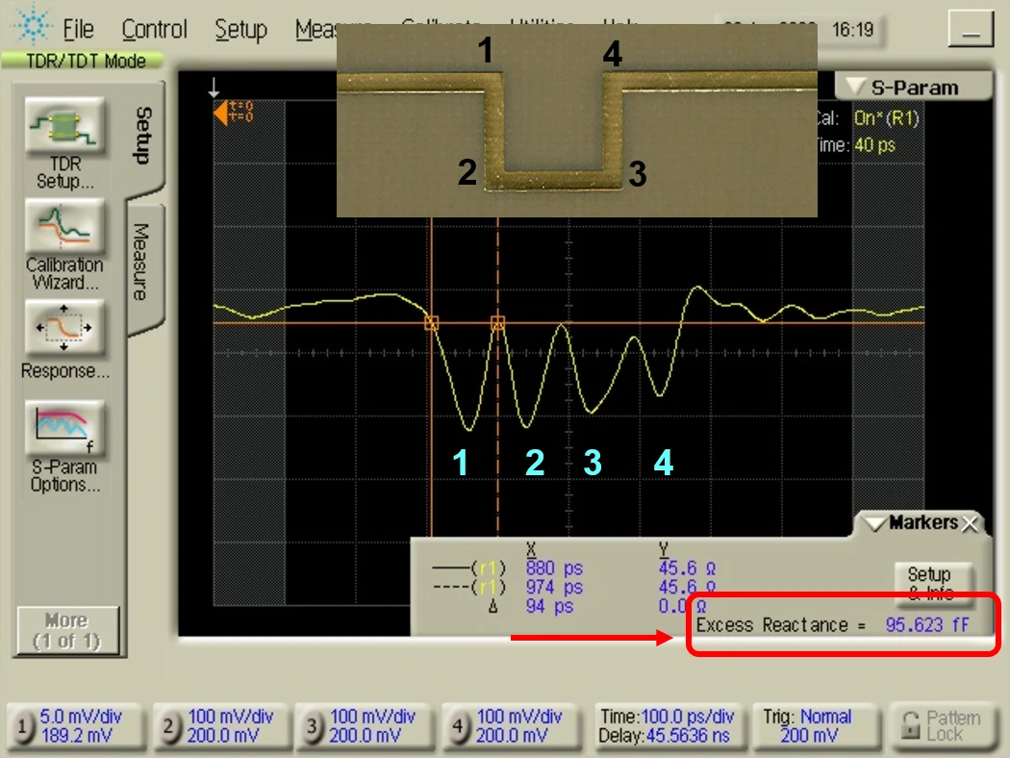Toggle channel 3 button

[x=311, y=727]
